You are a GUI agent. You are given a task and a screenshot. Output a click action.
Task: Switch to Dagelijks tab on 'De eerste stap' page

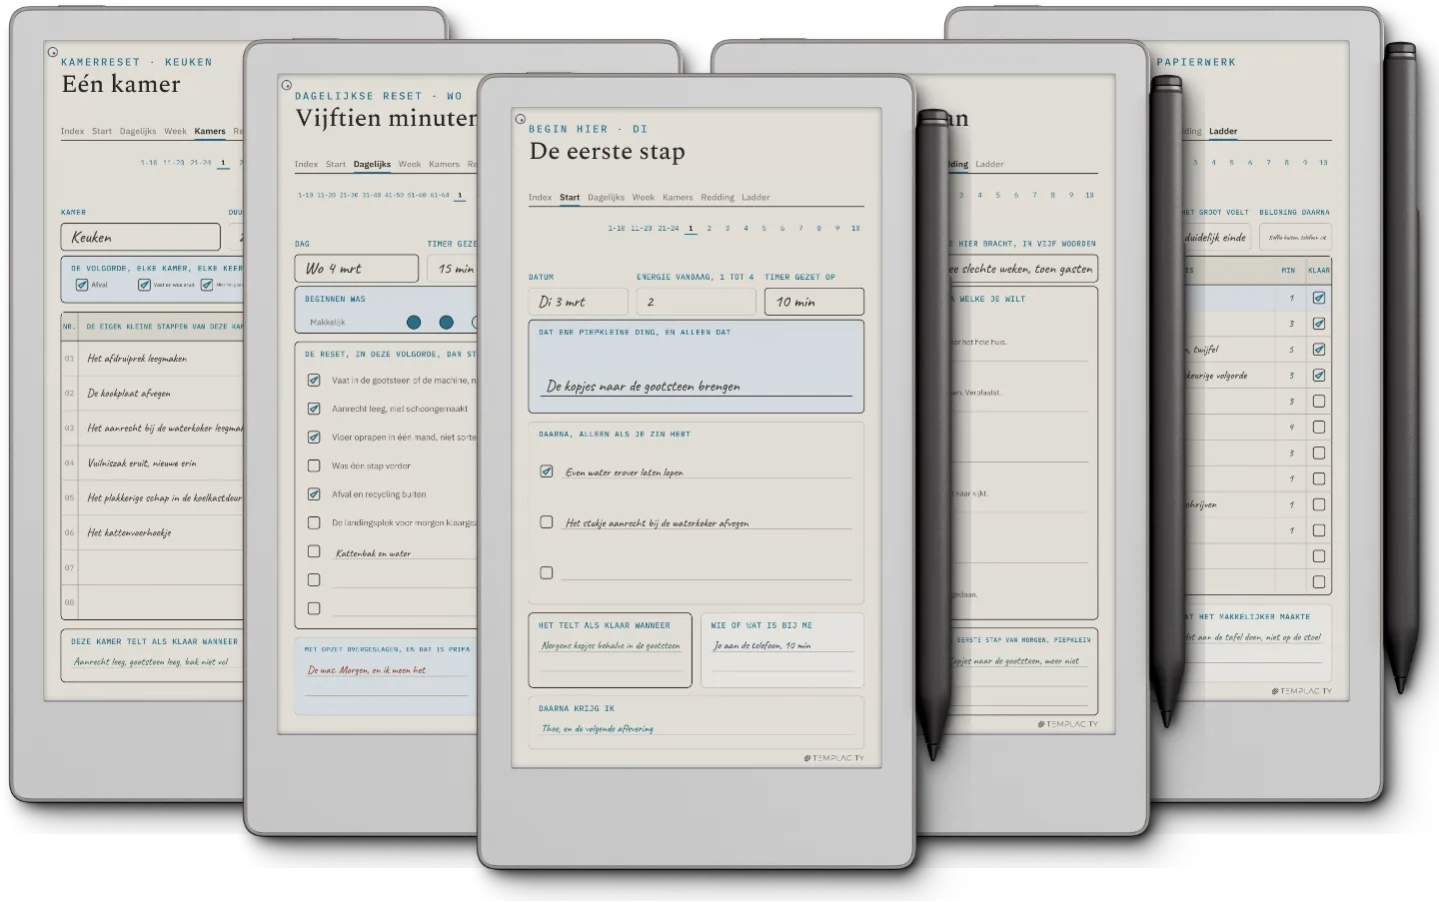click(x=606, y=198)
